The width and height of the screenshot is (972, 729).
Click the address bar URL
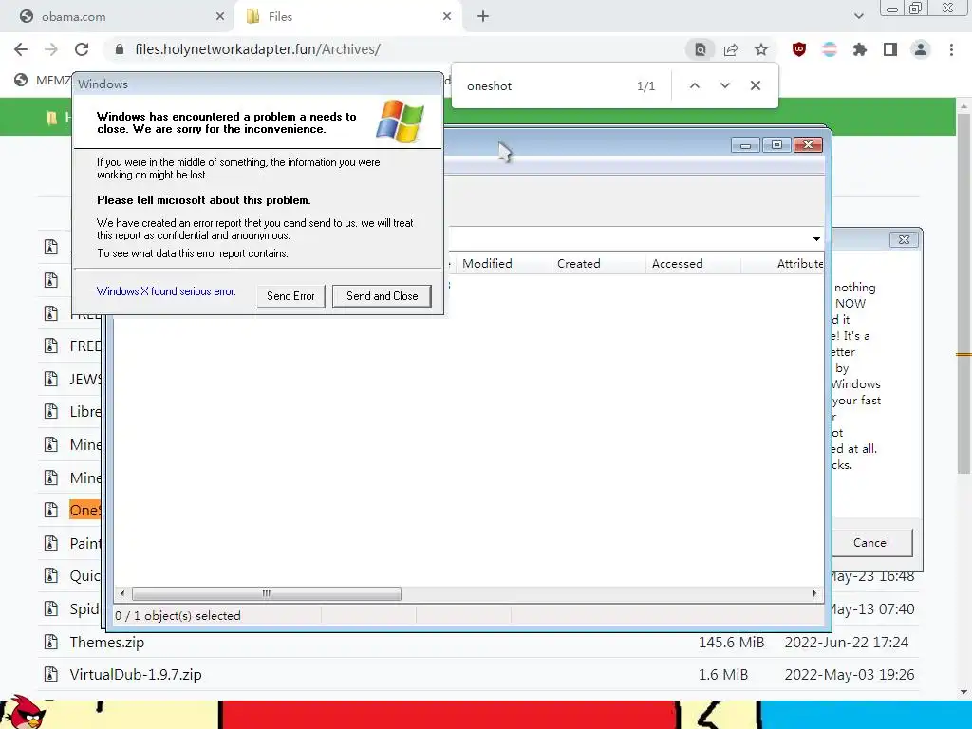click(257, 49)
